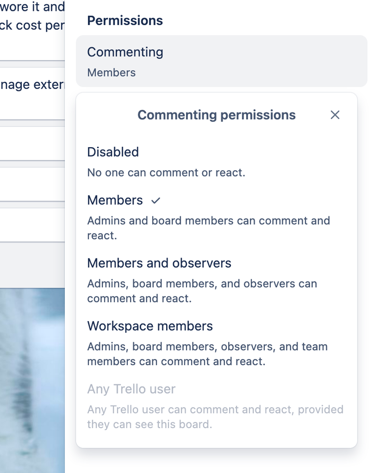Click 'Admins, board members, and observers can' description
374x473 pixels.
(x=202, y=291)
